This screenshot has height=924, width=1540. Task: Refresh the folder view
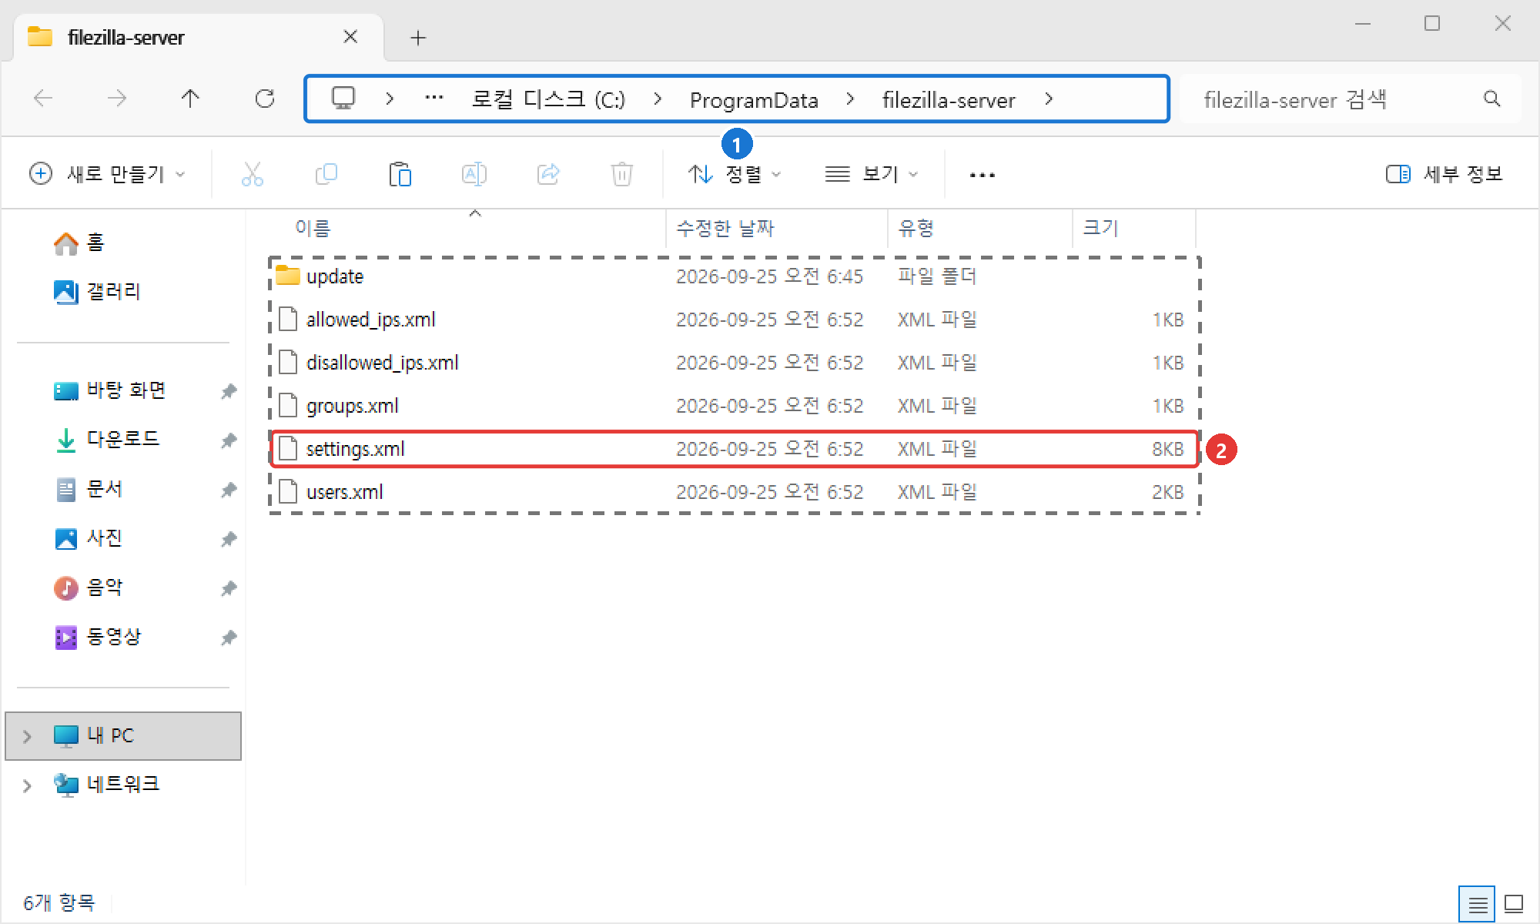click(265, 99)
